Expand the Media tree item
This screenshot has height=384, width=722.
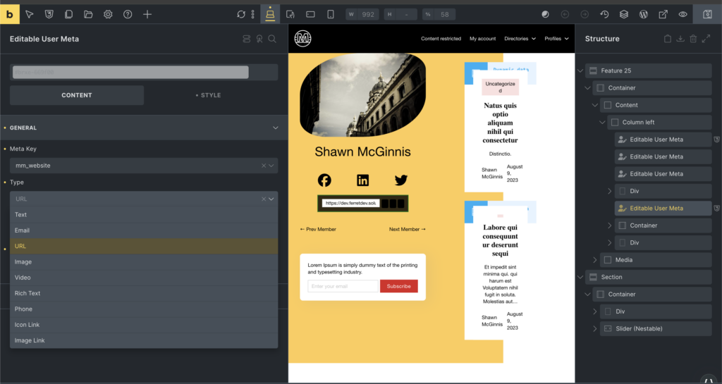[x=595, y=260]
